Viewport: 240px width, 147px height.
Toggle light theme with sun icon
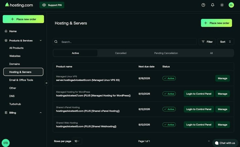click(222, 5)
